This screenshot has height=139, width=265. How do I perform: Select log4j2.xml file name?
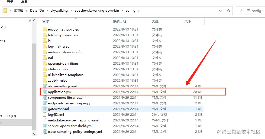tap(56, 115)
